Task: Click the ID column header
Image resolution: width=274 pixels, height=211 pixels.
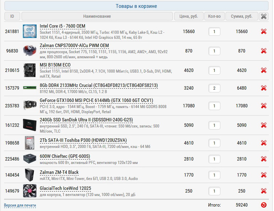Action: [x=12, y=16]
